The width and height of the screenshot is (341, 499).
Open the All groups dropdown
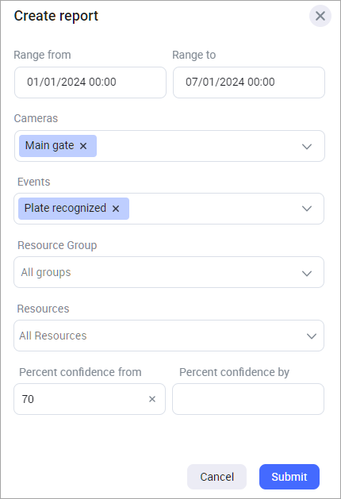coord(169,272)
